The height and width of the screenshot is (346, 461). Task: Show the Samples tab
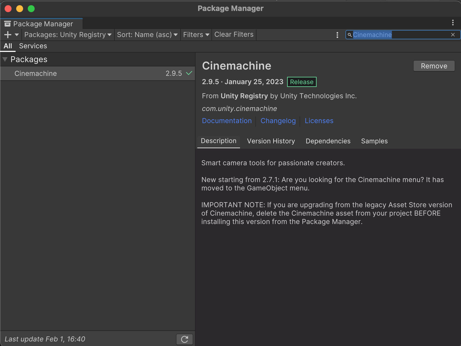(x=374, y=141)
